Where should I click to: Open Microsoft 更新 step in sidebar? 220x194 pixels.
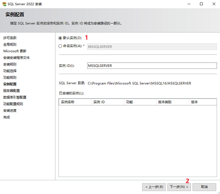click(15, 51)
